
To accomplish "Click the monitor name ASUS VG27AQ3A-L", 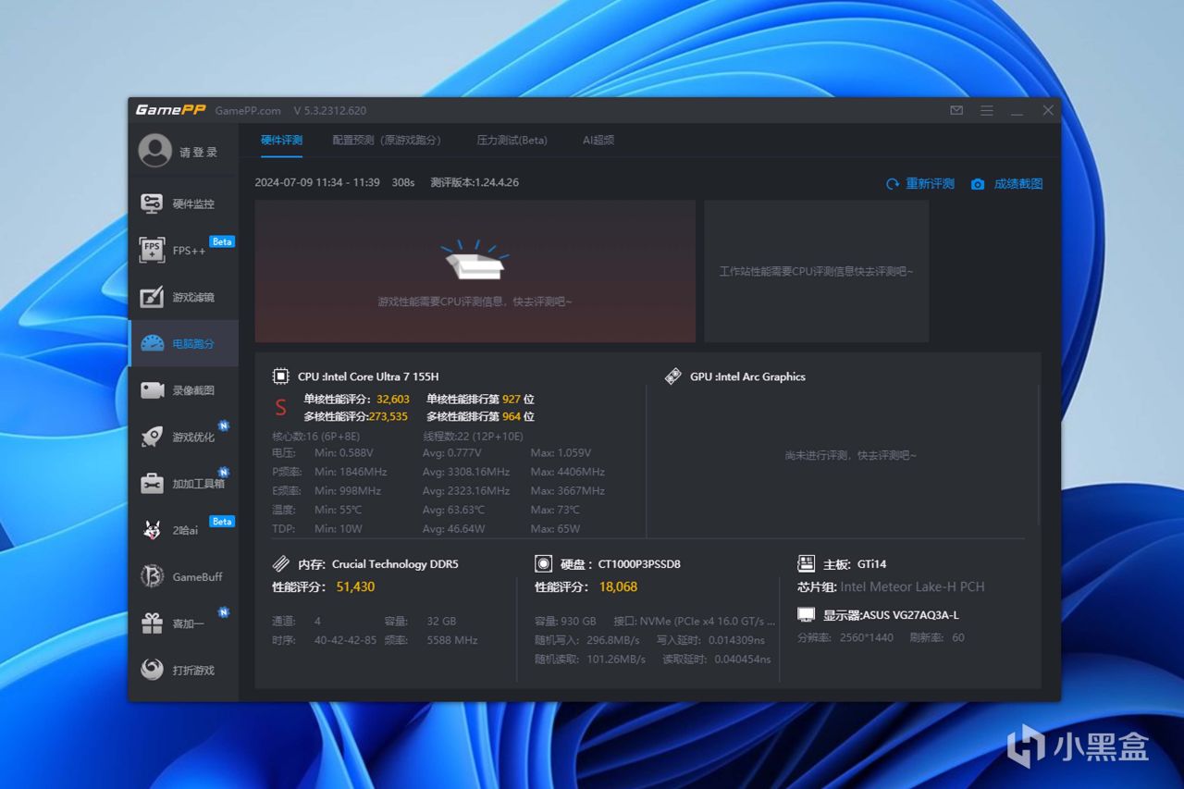I will [x=910, y=615].
